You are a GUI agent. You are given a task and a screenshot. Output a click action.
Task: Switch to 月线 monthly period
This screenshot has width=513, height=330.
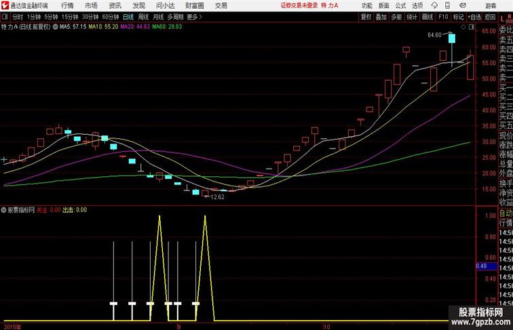click(158, 17)
